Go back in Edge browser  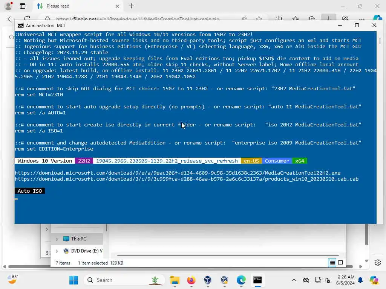[x=10, y=19]
